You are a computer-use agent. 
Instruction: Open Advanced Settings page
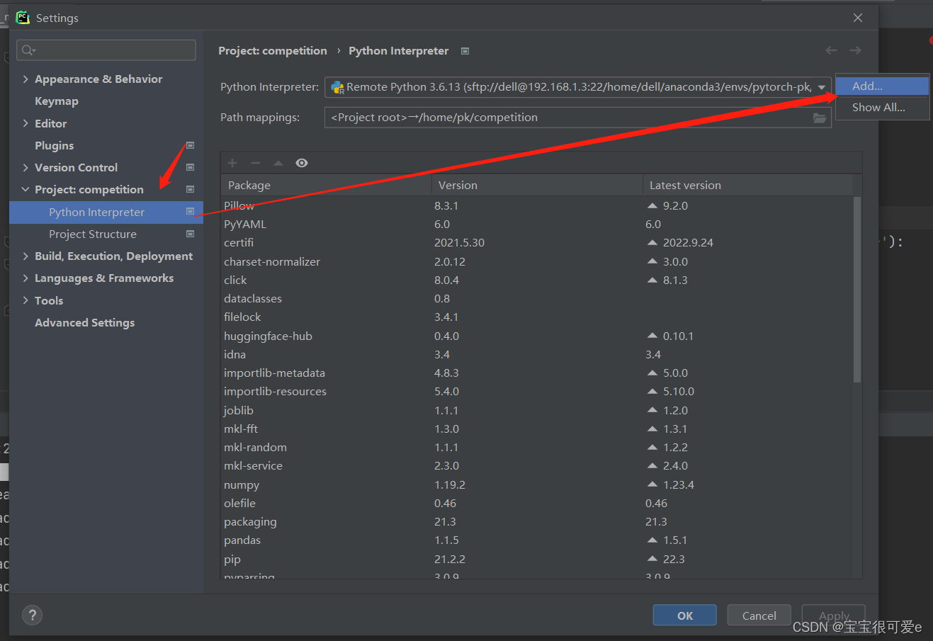point(85,322)
